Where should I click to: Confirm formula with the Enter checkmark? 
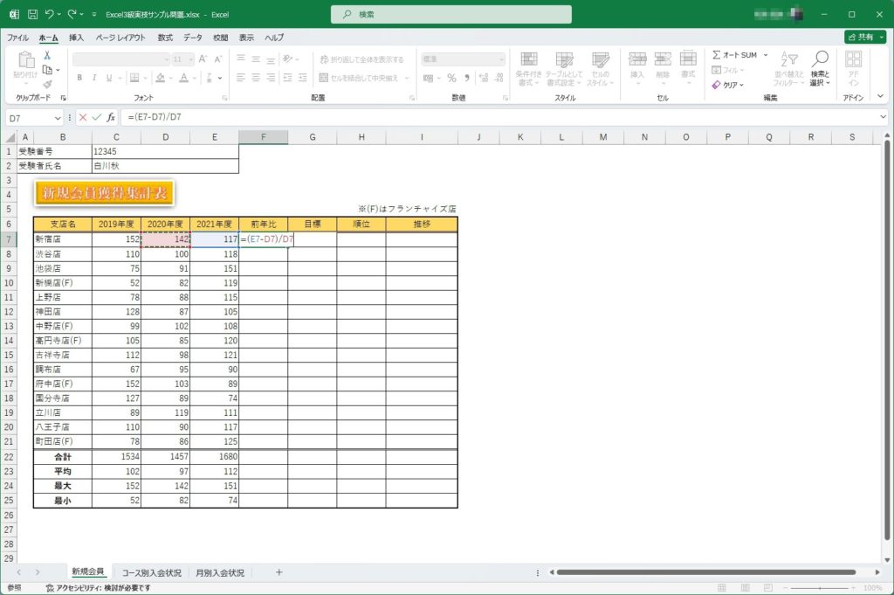(x=97, y=117)
